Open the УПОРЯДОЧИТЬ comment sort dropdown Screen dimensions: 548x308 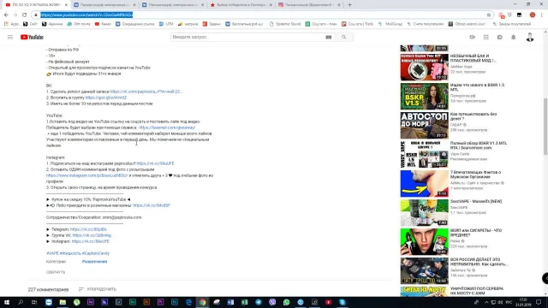(98, 289)
